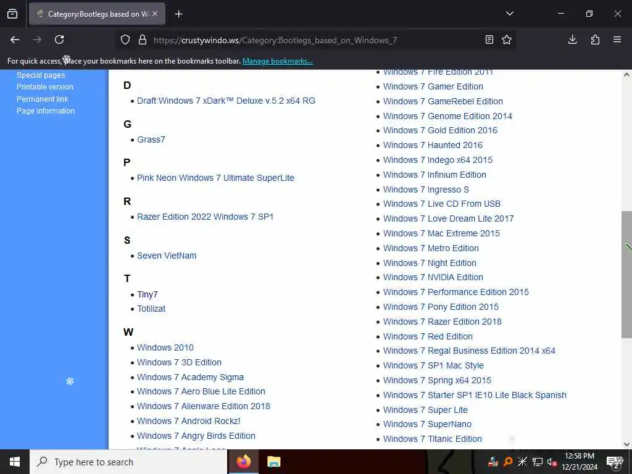The height and width of the screenshot is (474, 632).
Task: Open Windows 7 Academy Sigma link
Action: [190, 377]
